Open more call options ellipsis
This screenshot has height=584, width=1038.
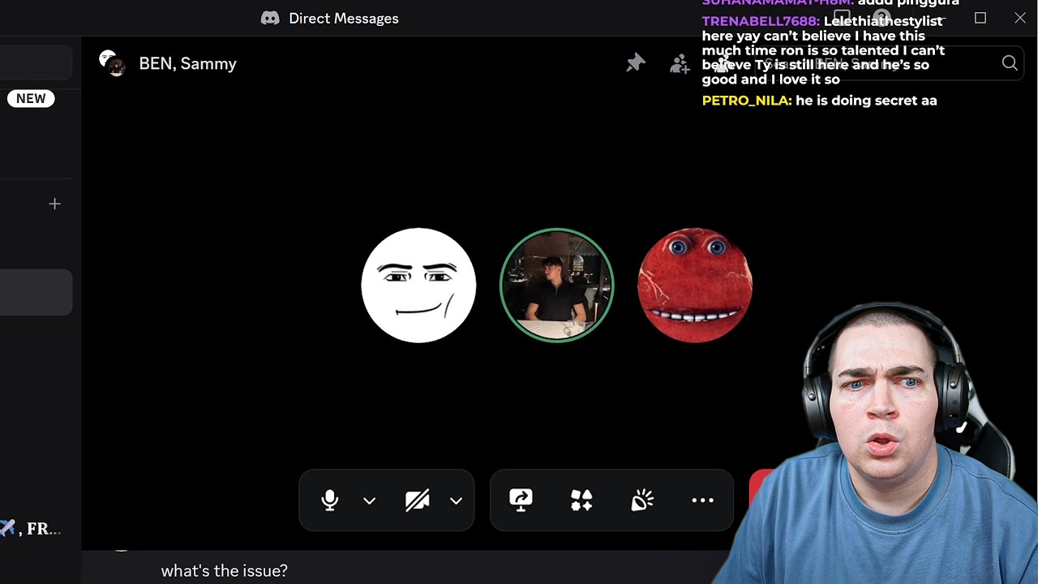702,500
